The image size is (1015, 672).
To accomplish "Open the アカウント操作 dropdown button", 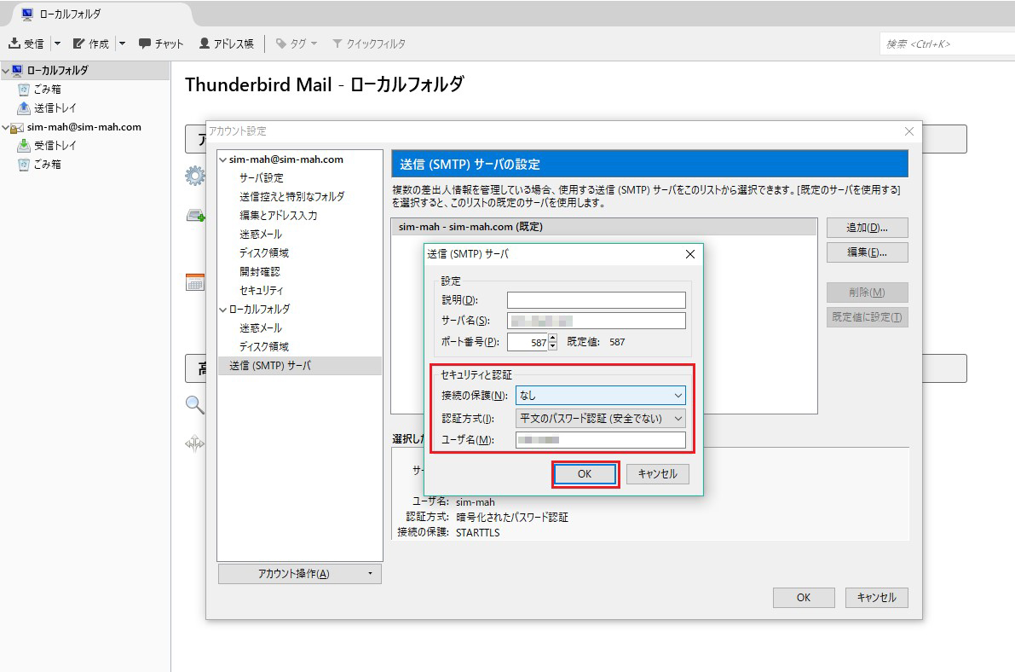I will click(x=300, y=574).
